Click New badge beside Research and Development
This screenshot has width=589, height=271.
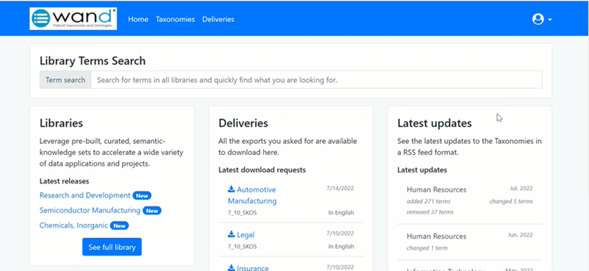coord(142,195)
